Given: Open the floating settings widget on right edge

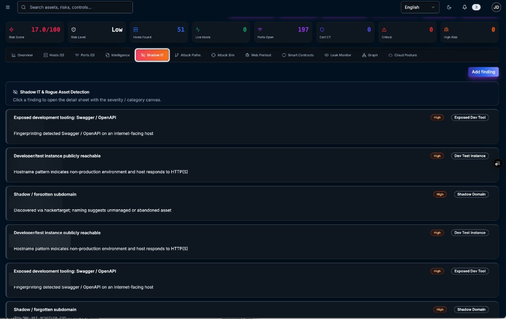Looking at the screenshot, I should pos(498,163).
